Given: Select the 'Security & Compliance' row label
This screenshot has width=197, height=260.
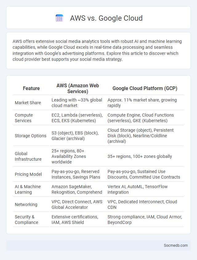Looking at the screenshot, I should click(x=26, y=220).
